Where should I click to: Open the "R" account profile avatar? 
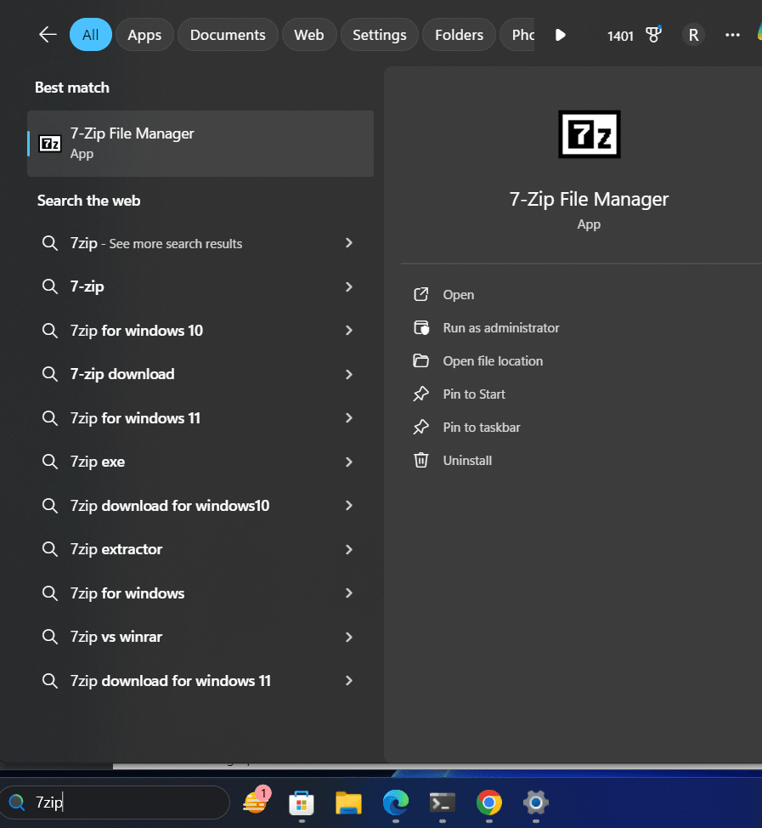tap(693, 35)
